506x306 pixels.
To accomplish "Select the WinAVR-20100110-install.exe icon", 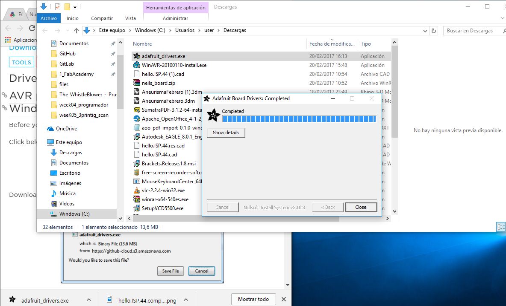I will click(x=137, y=65).
